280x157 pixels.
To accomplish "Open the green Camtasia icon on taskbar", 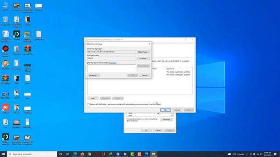I will [132, 154].
